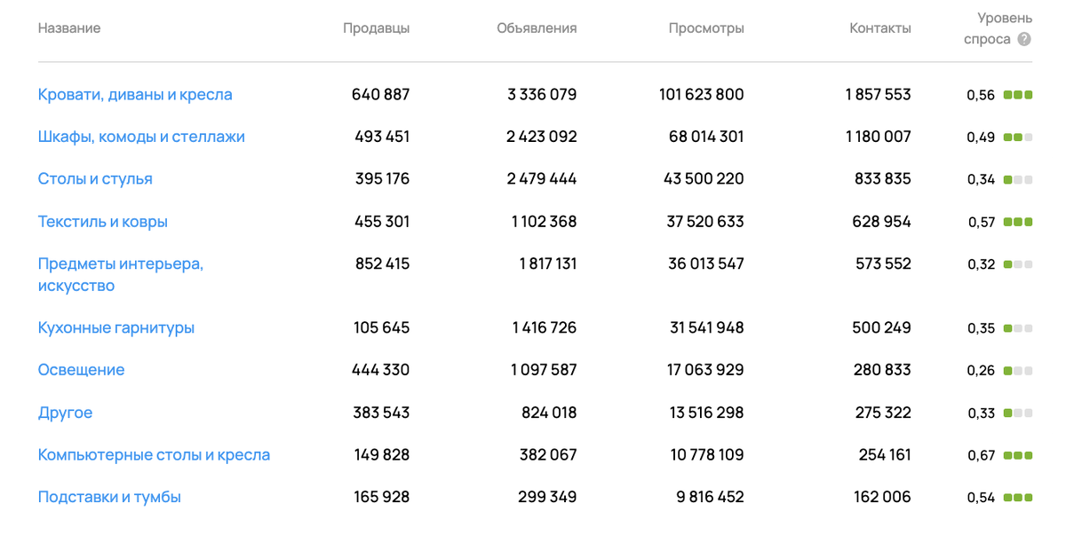Click the demand bars next to Подставки и тумбы
1066x535 pixels.
coord(1020,497)
